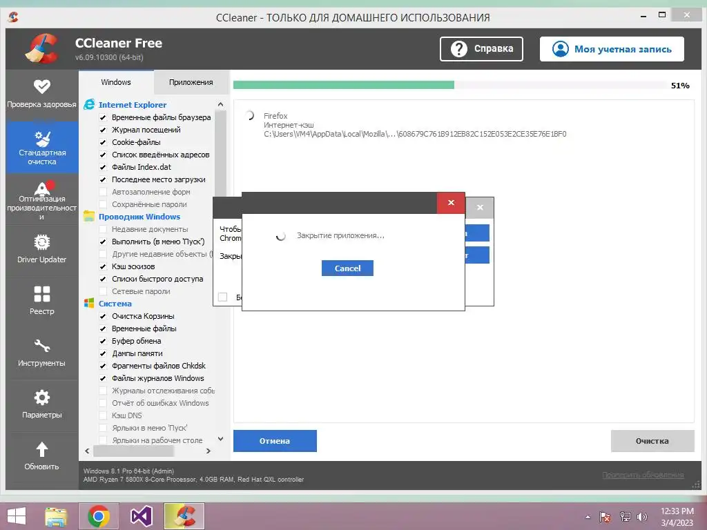707x530 pixels.
Task: Click Internet Explorer section icon
Action: (89, 105)
